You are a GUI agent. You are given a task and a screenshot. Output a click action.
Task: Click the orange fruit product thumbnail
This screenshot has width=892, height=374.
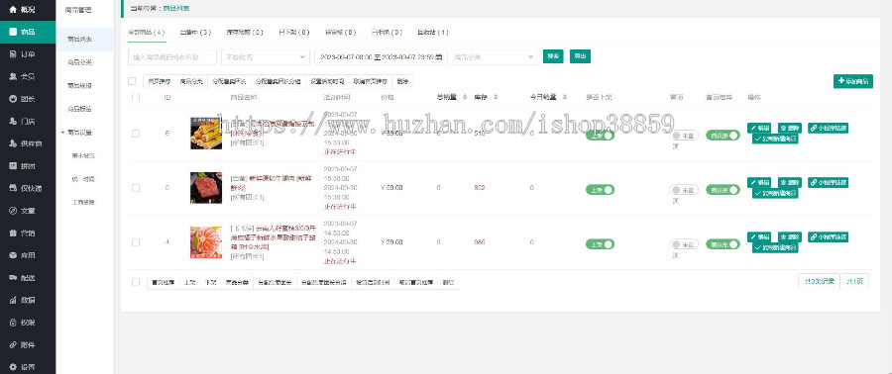(206, 242)
